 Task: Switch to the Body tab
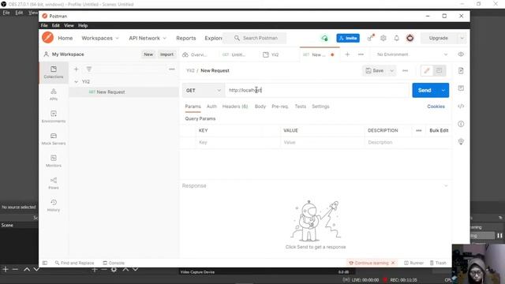click(260, 106)
